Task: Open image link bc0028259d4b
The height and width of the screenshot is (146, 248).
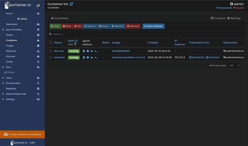Action: click(x=121, y=51)
